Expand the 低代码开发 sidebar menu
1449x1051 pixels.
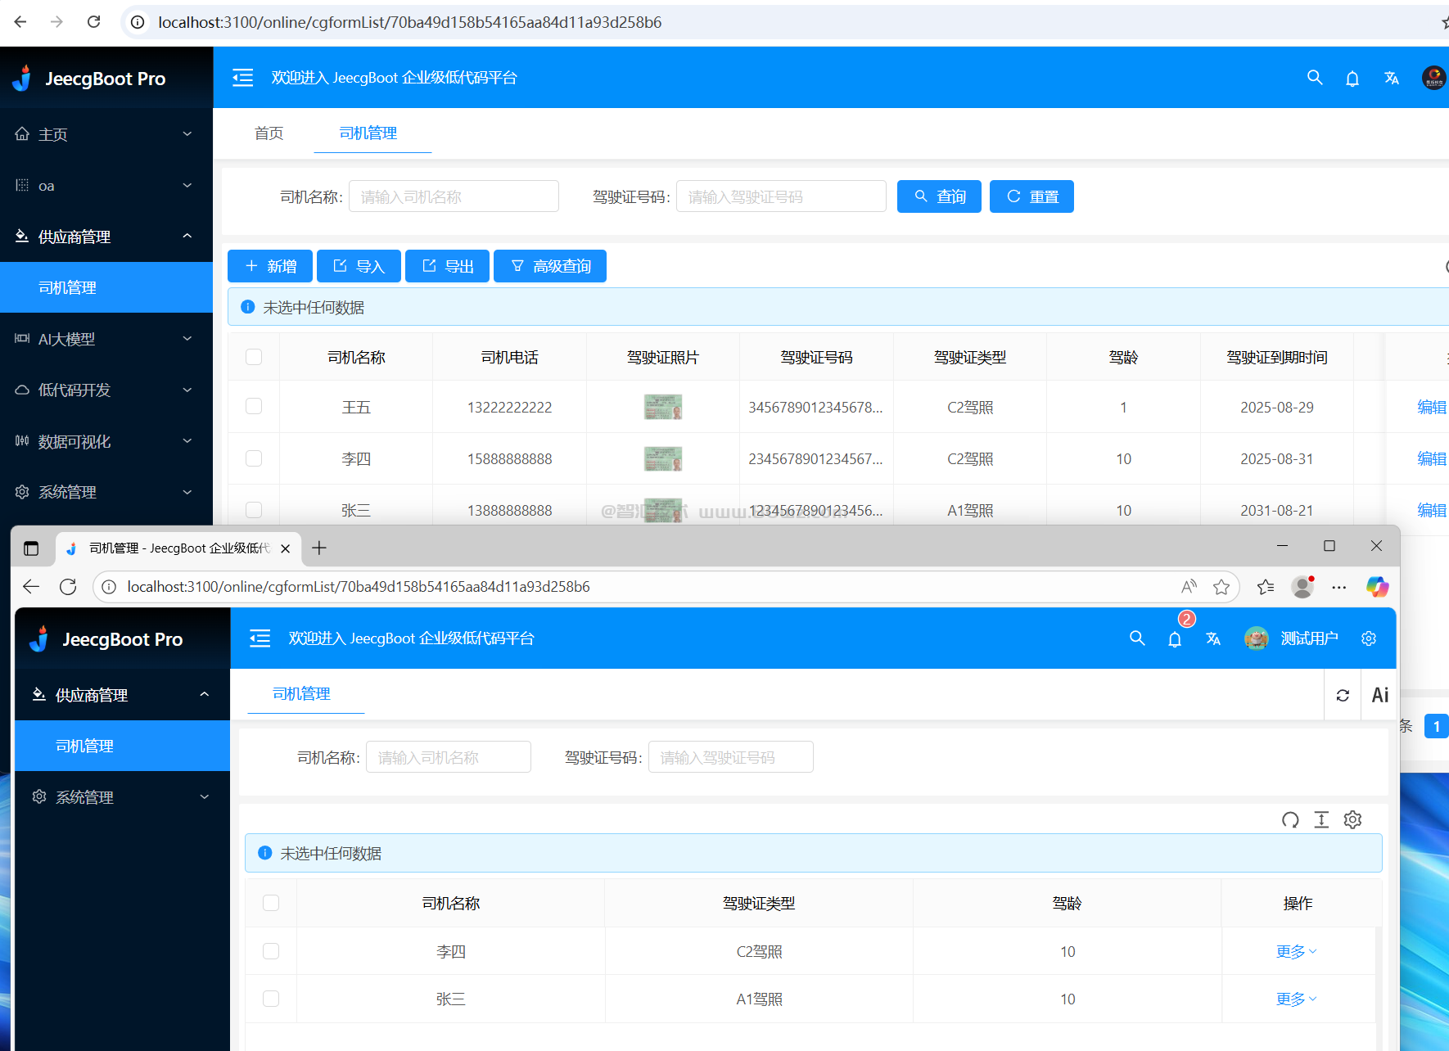(106, 390)
